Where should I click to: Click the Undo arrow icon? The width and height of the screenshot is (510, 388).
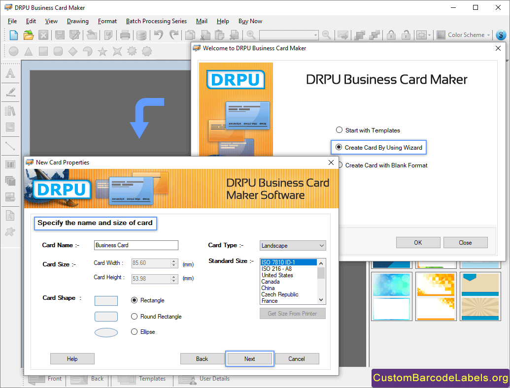158,34
